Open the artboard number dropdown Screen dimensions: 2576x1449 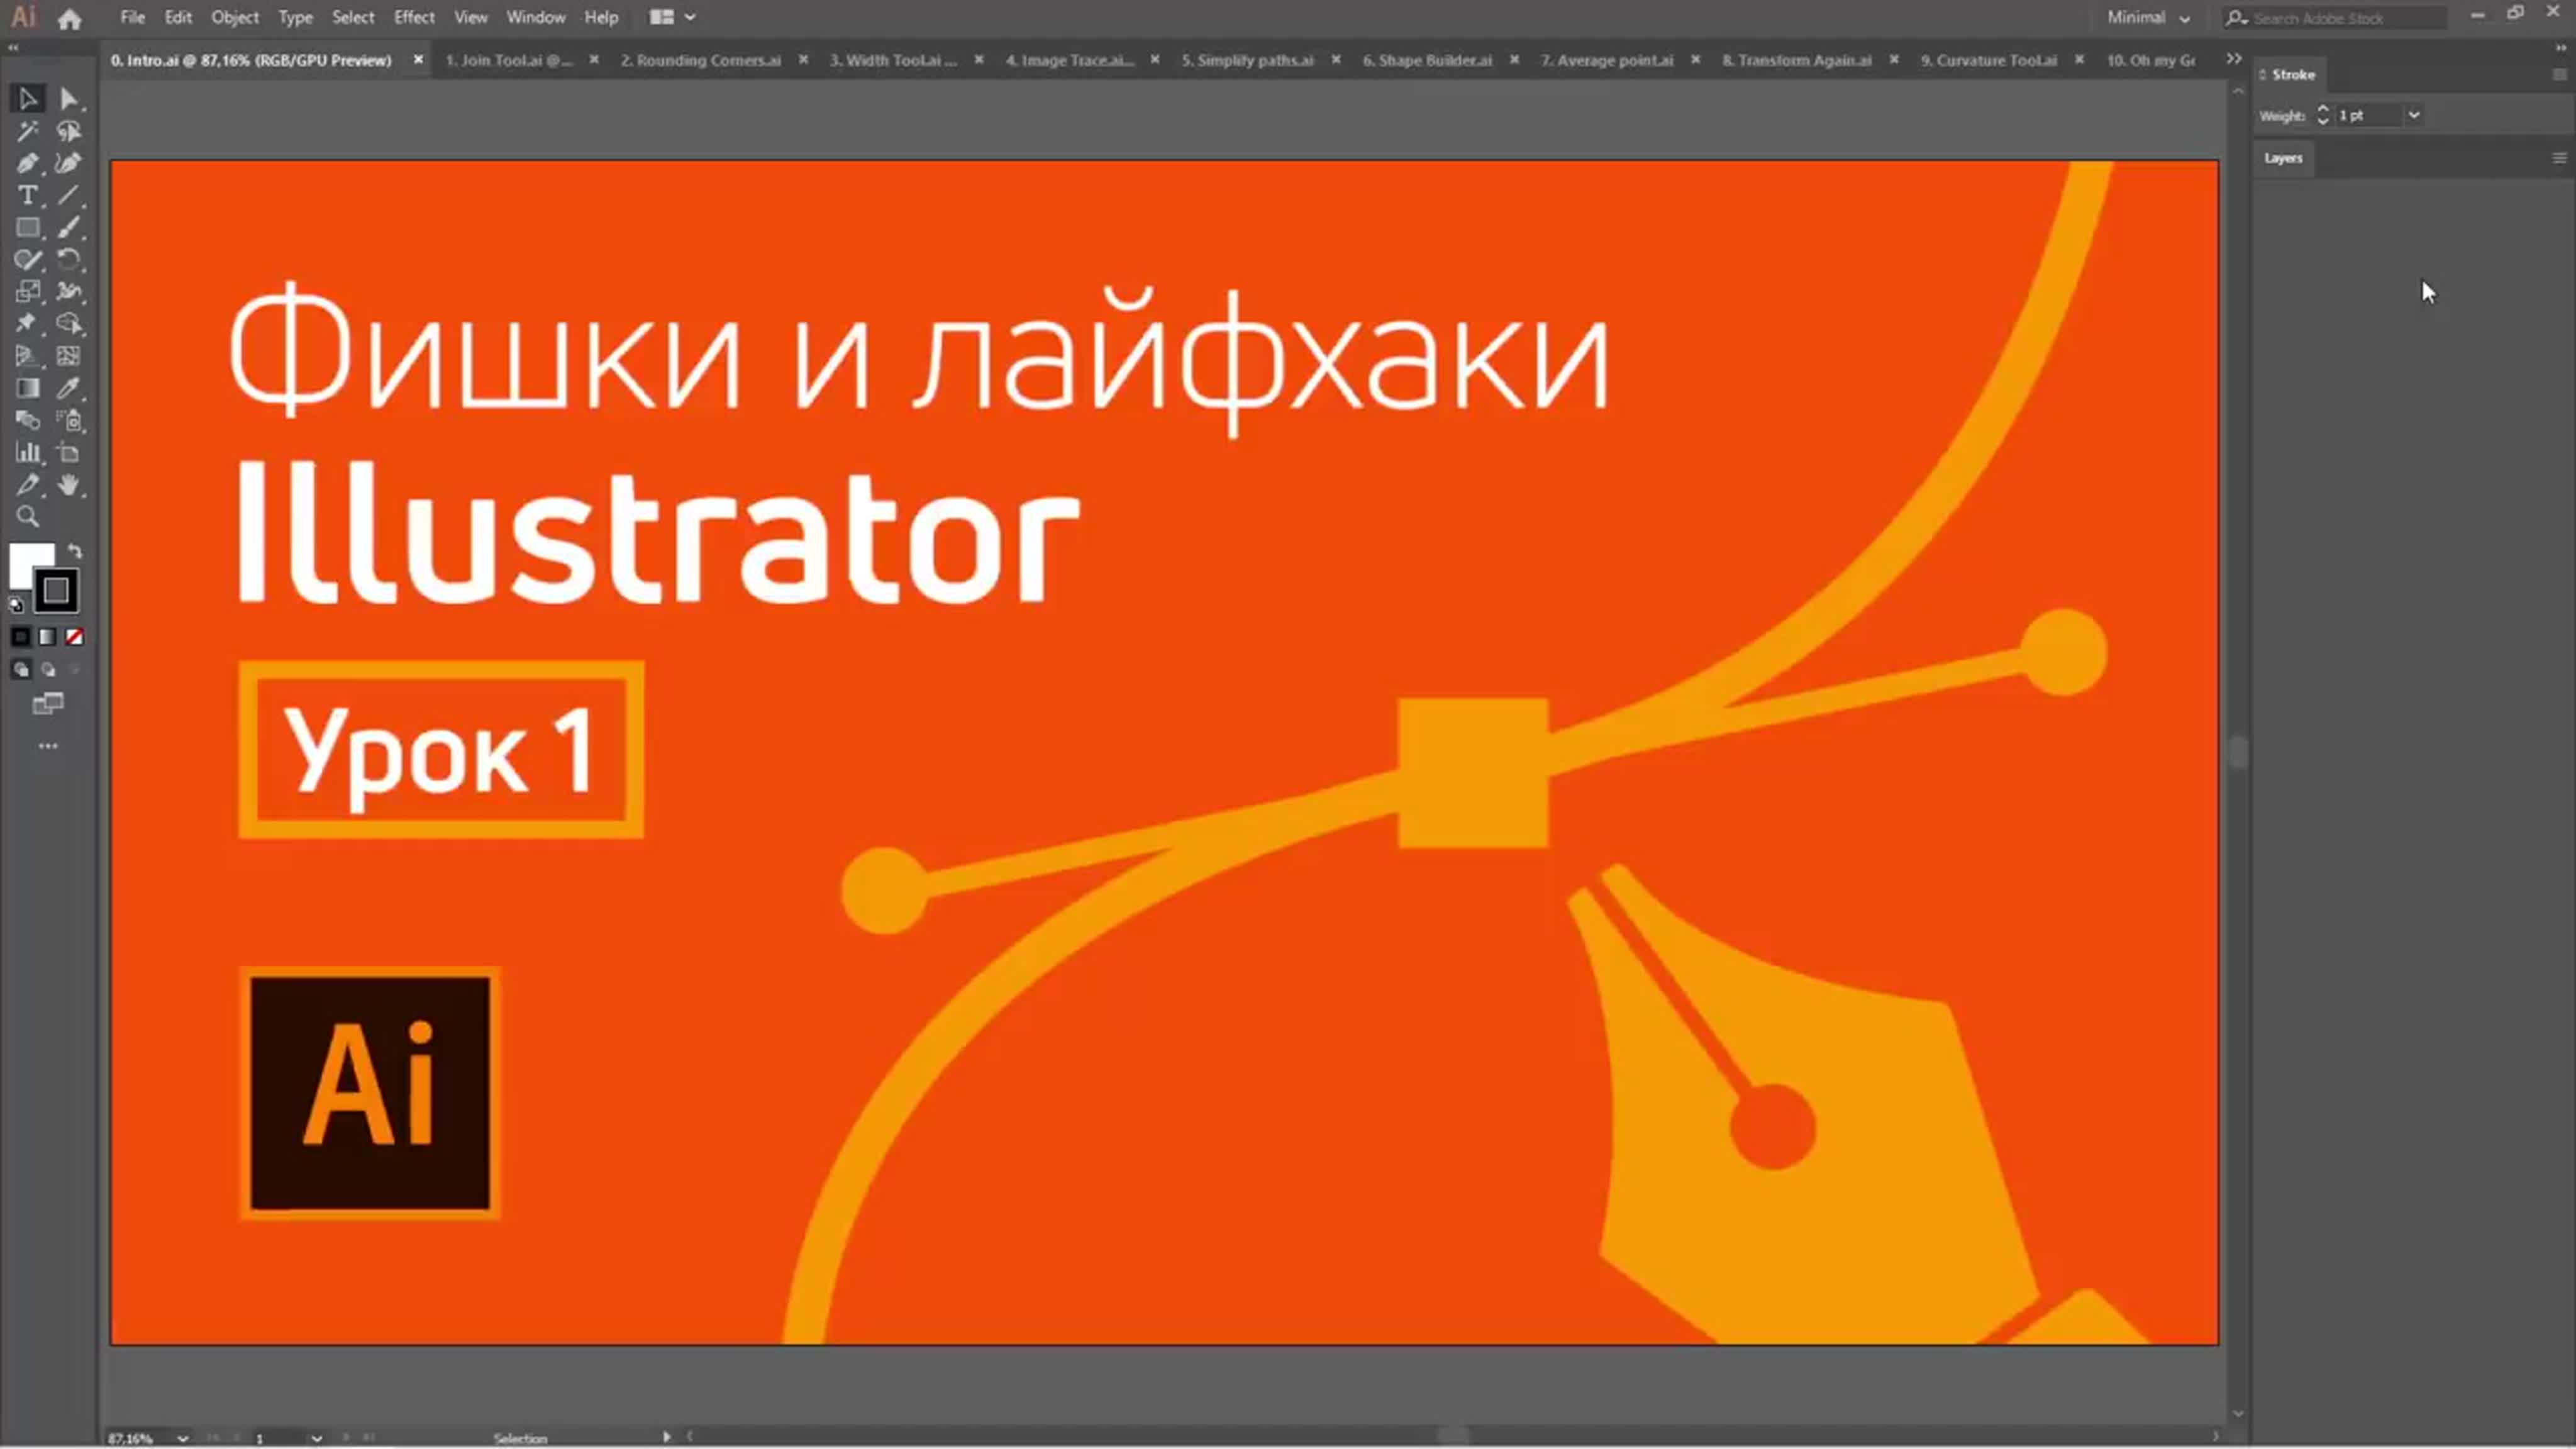pyautogui.click(x=316, y=1438)
